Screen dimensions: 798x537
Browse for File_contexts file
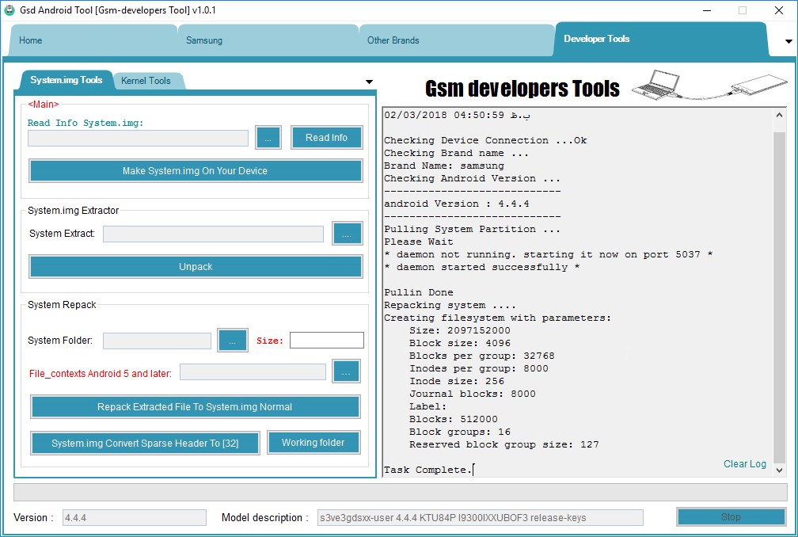coord(346,371)
